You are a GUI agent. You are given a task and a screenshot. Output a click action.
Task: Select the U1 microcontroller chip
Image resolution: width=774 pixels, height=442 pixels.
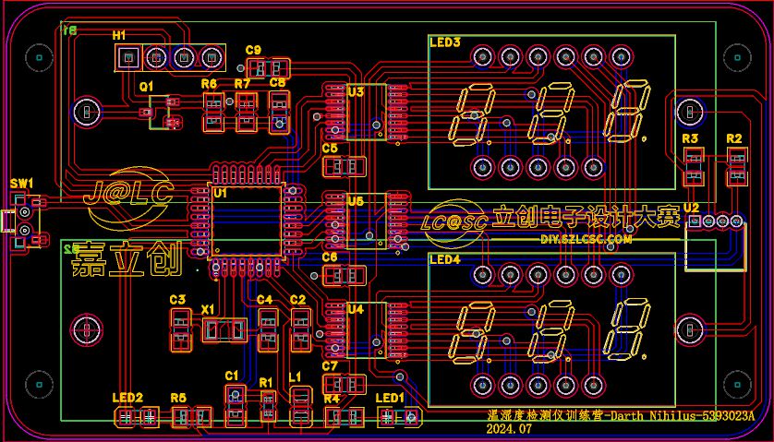[247, 221]
